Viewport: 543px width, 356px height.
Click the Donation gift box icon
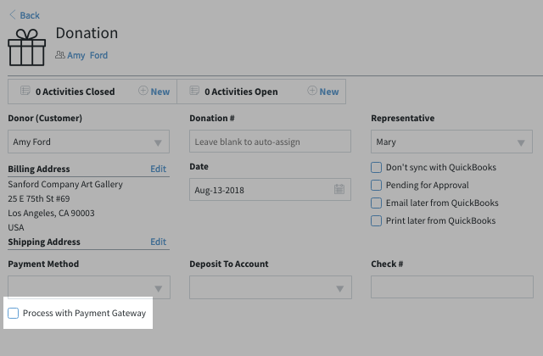(x=26, y=47)
